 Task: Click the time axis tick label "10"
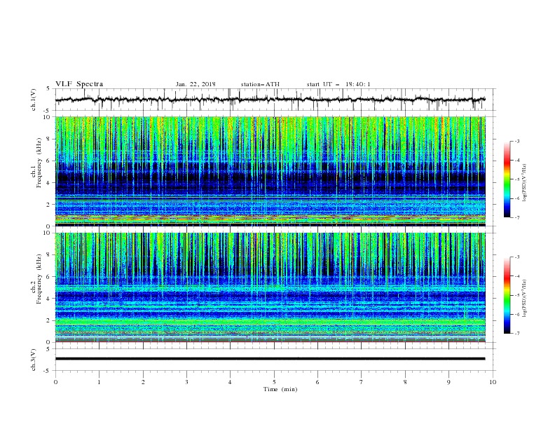point(493,382)
